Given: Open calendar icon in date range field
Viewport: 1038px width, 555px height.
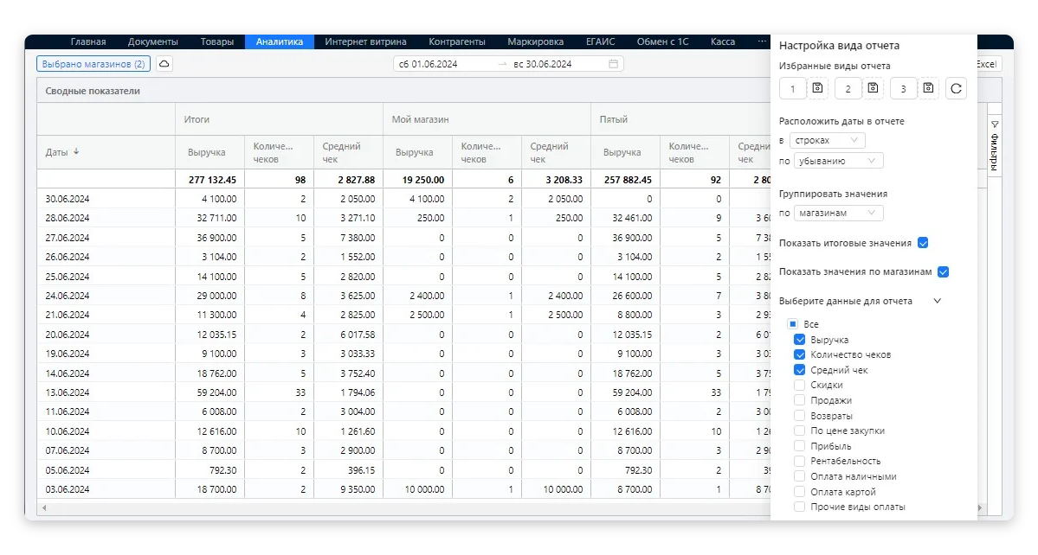Looking at the screenshot, I should click(613, 64).
